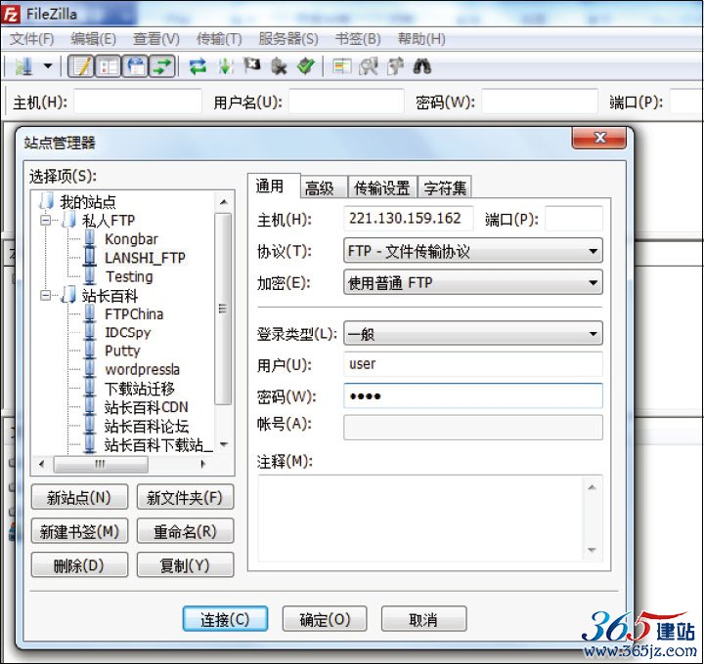The width and height of the screenshot is (704, 664).
Task: Click the 新文件夹(F) button
Action: [x=185, y=497]
